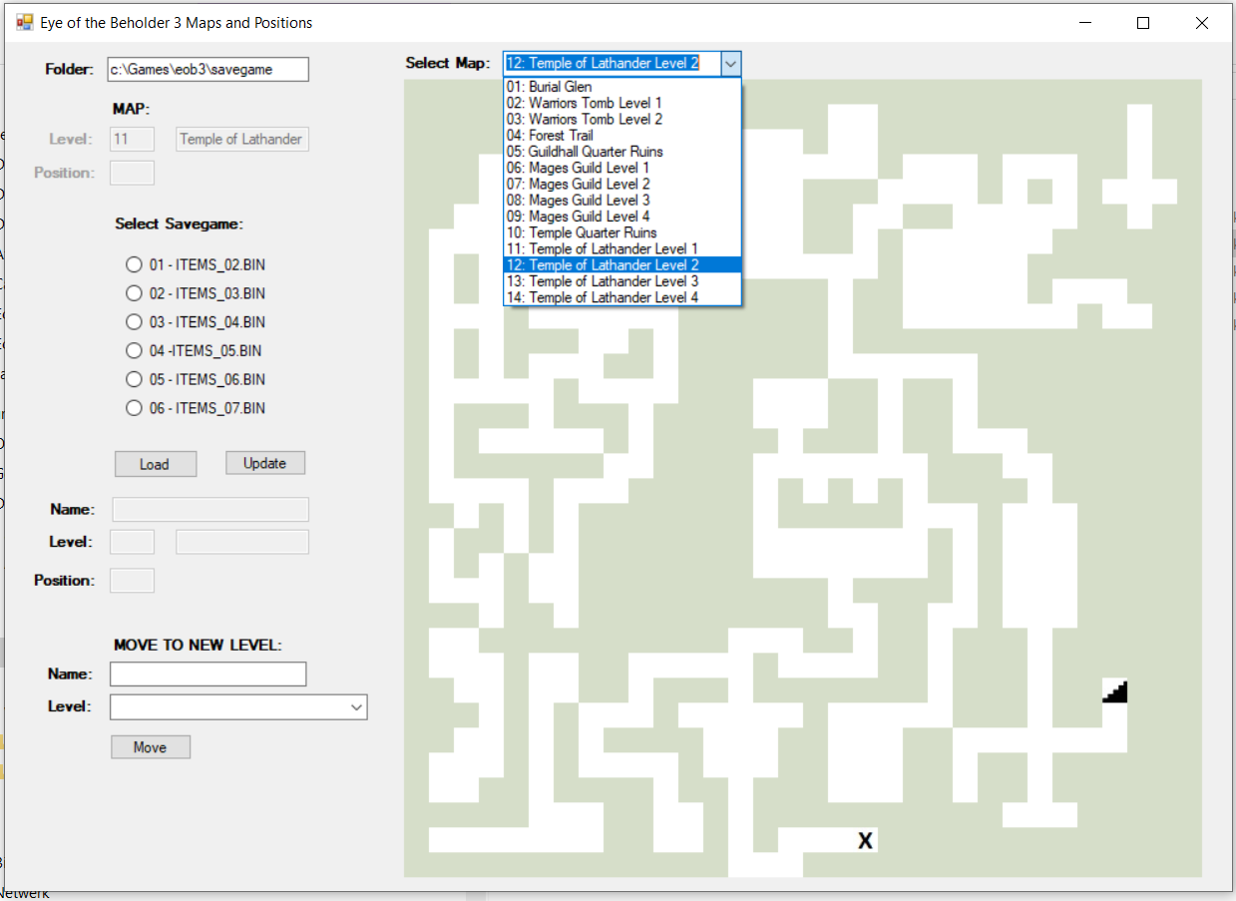
Task: Click the MOVE TO NEW LEVEL heading
Action: [198, 645]
